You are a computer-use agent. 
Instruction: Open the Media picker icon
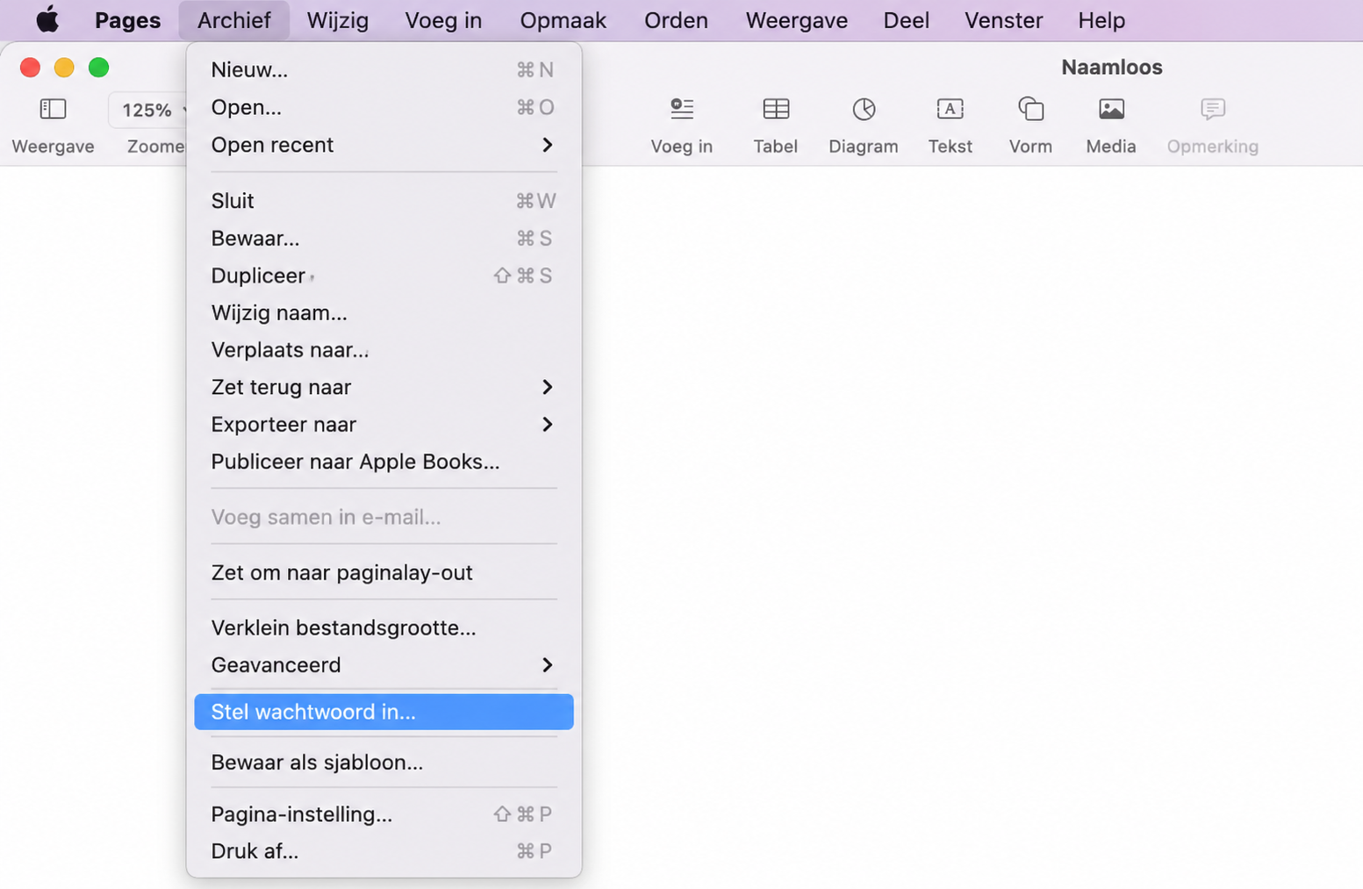[x=1111, y=109]
